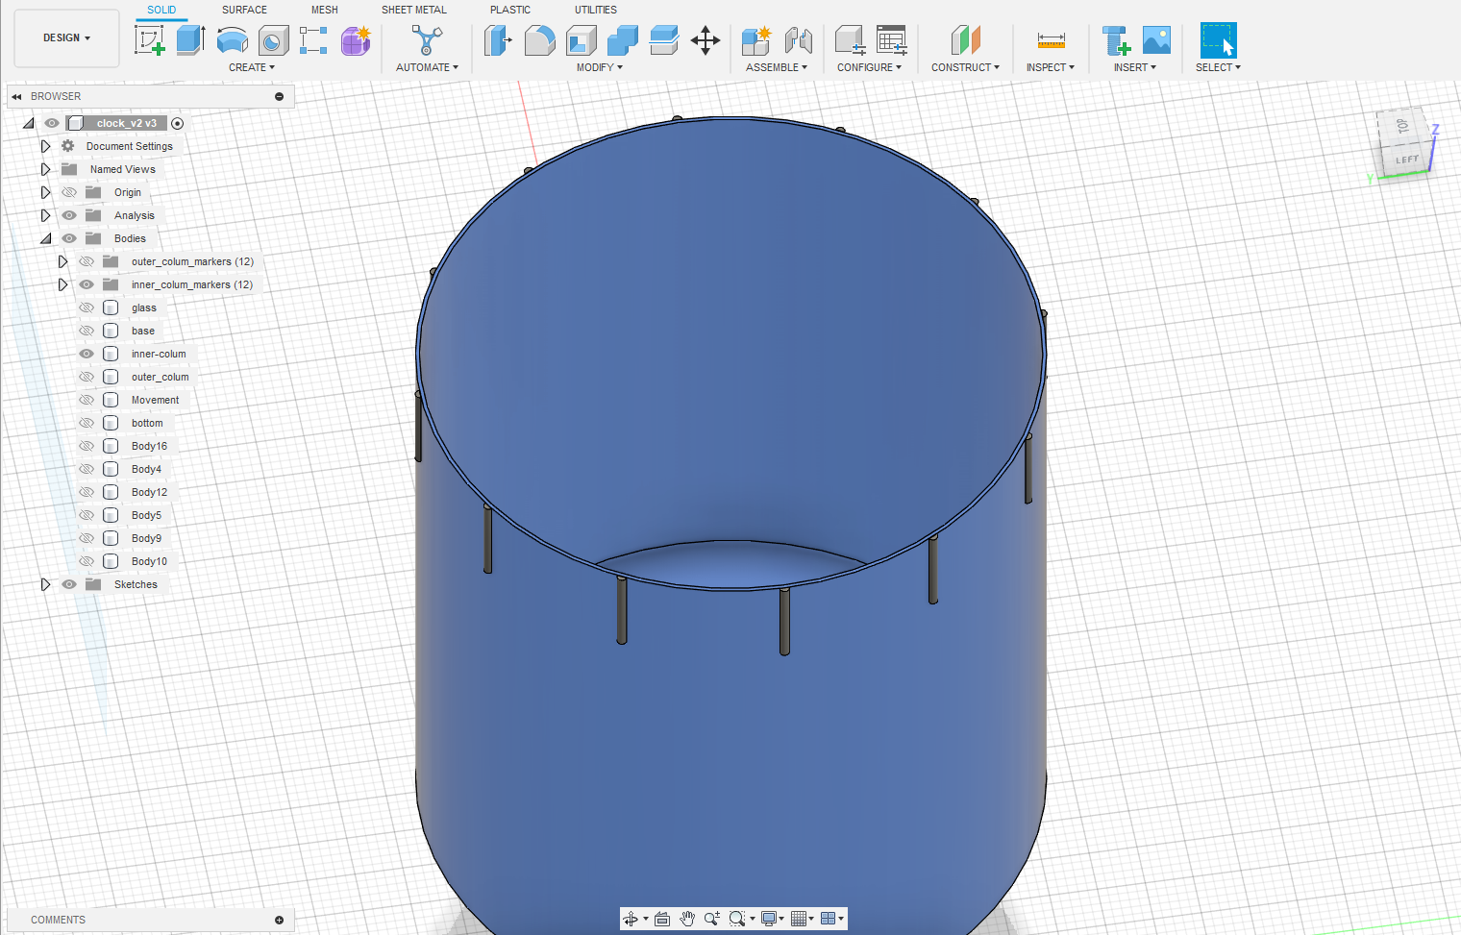
Task: Open the SELECT menu
Action: (1218, 67)
